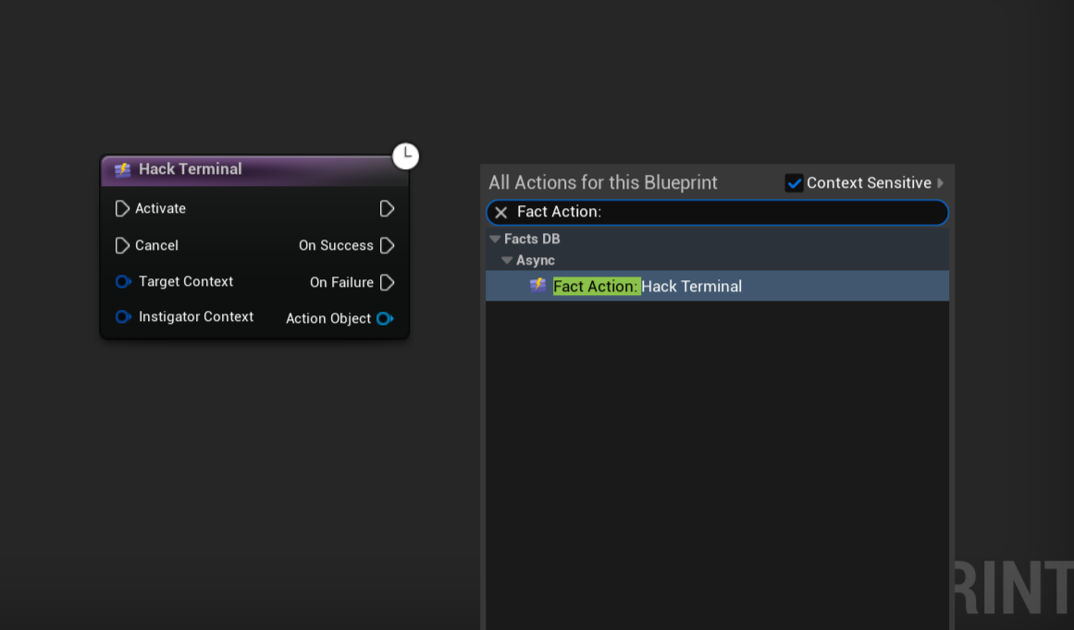Collapse the Async subcategory
Screen dimensions: 1074x630
507,260
